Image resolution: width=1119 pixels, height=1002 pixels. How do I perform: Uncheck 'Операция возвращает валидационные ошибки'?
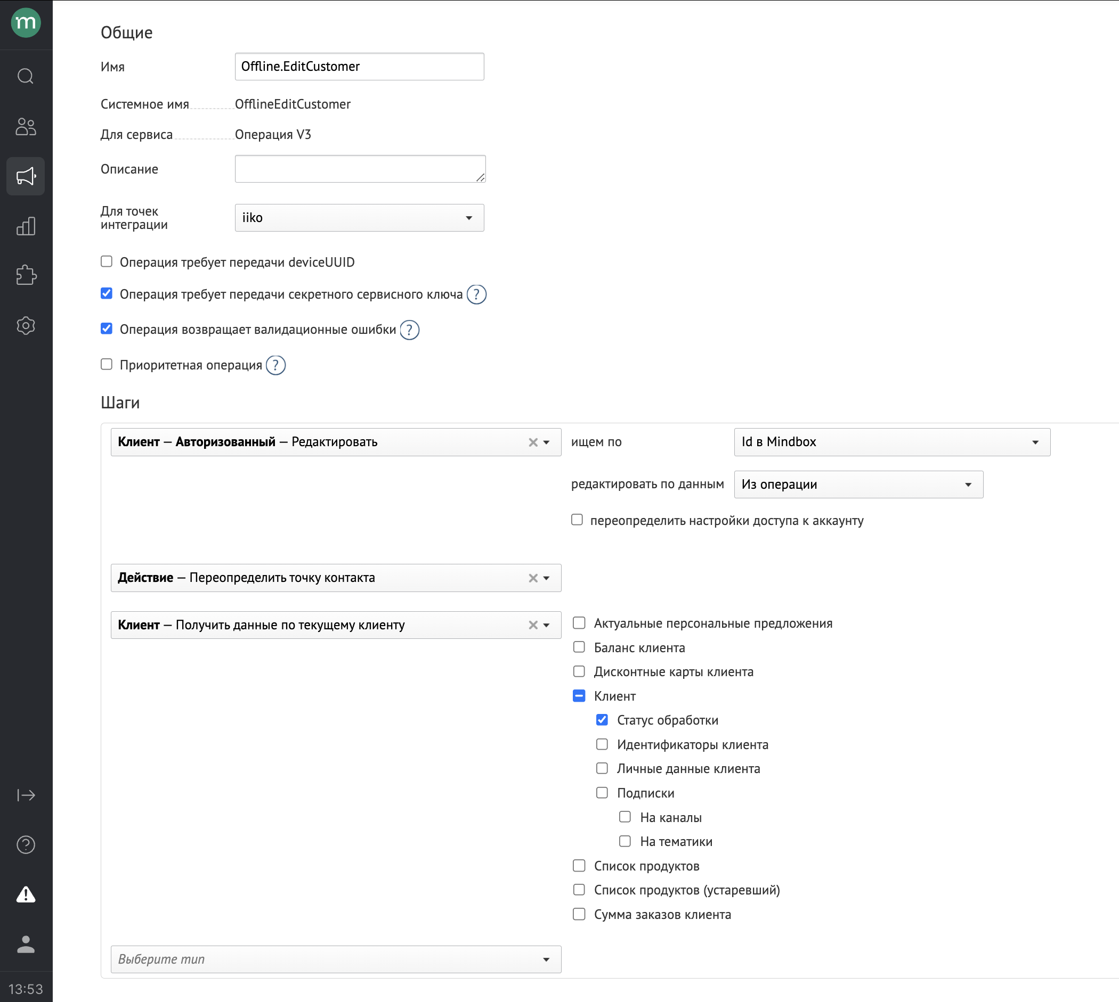(107, 328)
